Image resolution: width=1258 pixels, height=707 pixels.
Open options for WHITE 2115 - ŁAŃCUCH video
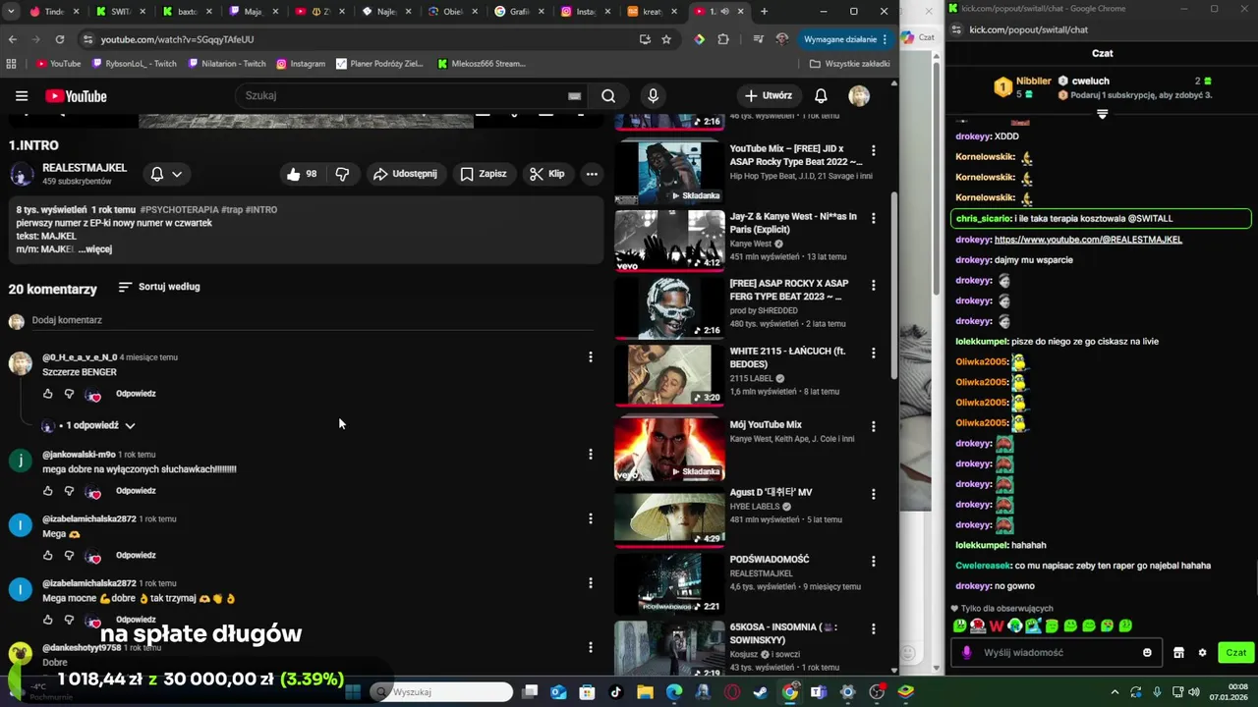(873, 353)
